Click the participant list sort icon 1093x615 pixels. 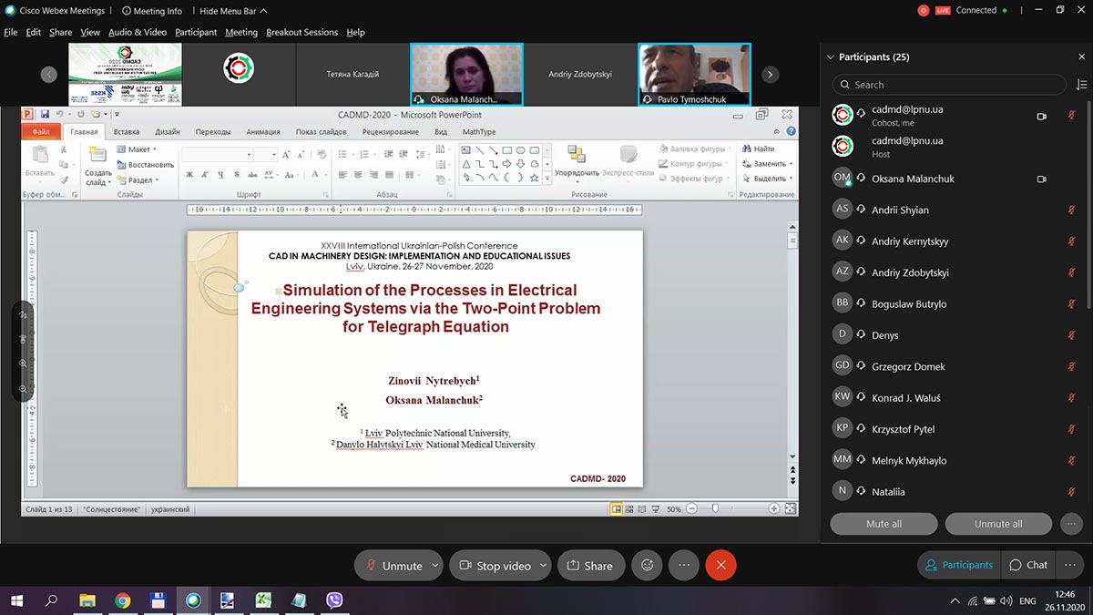point(1081,85)
